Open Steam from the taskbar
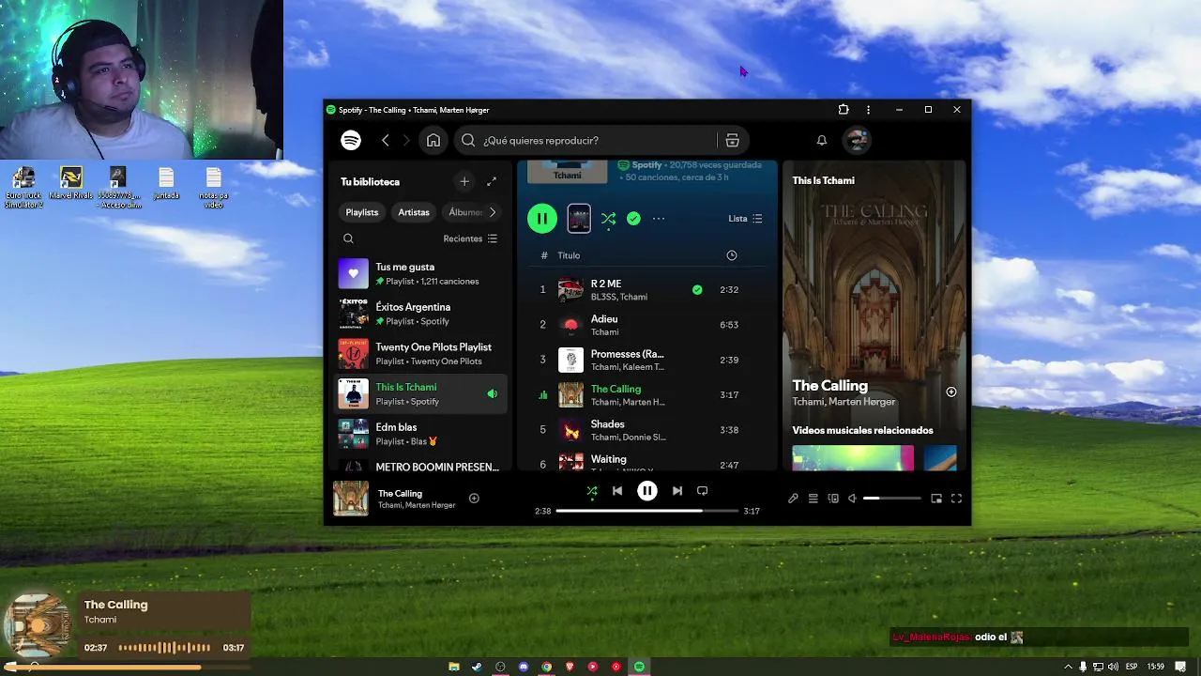Screen dimensions: 1201x676 click(477, 667)
